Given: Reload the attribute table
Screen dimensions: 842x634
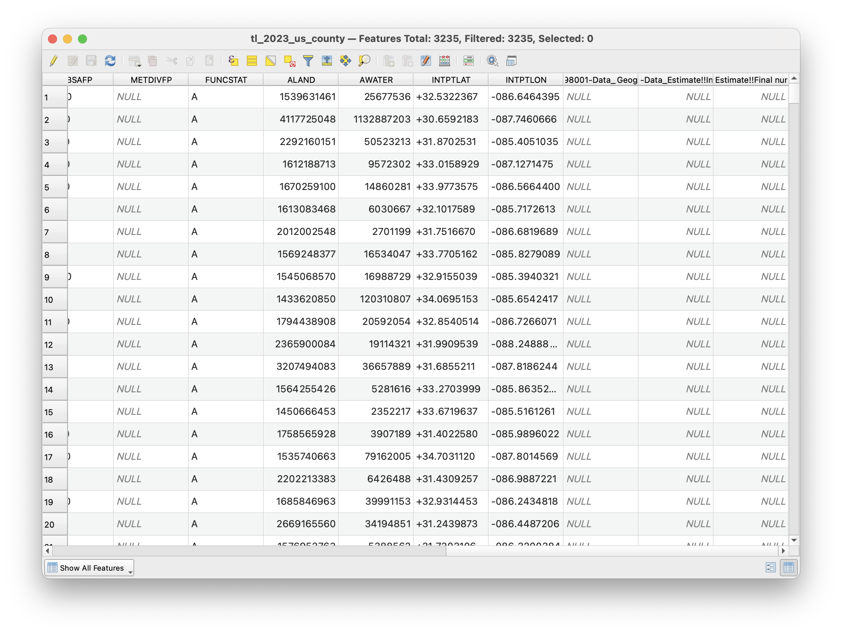Looking at the screenshot, I should click(110, 61).
